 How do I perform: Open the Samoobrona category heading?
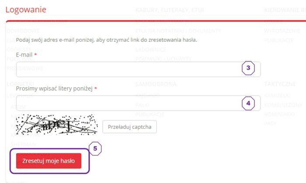[x=156, y=83]
